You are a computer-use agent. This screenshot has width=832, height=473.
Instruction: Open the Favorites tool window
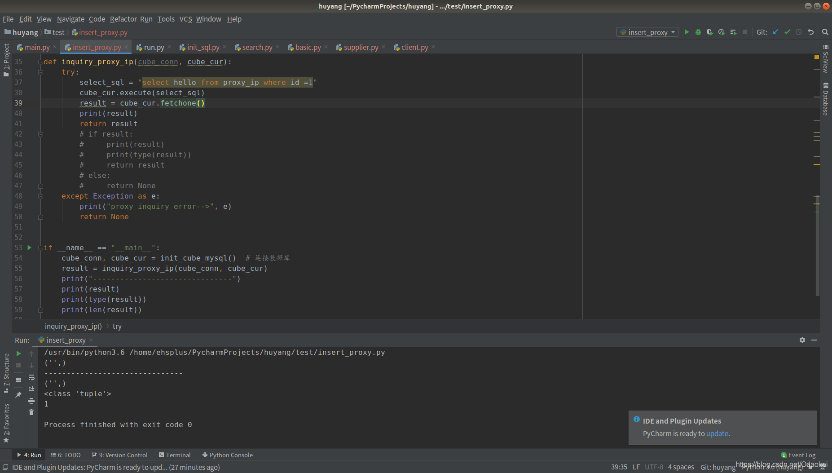[x=6, y=423]
